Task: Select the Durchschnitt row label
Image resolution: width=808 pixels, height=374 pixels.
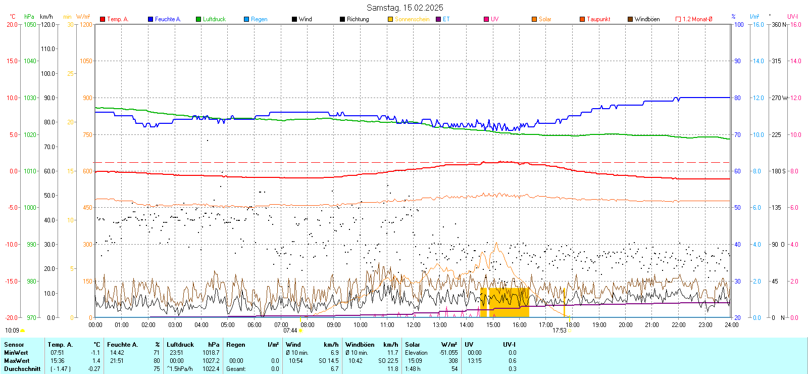Action: [x=22, y=369]
